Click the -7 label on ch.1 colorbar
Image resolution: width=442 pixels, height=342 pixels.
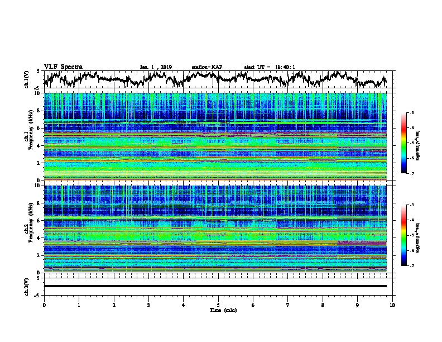pos(411,173)
